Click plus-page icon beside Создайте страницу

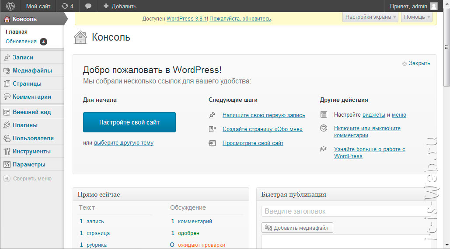click(212, 129)
